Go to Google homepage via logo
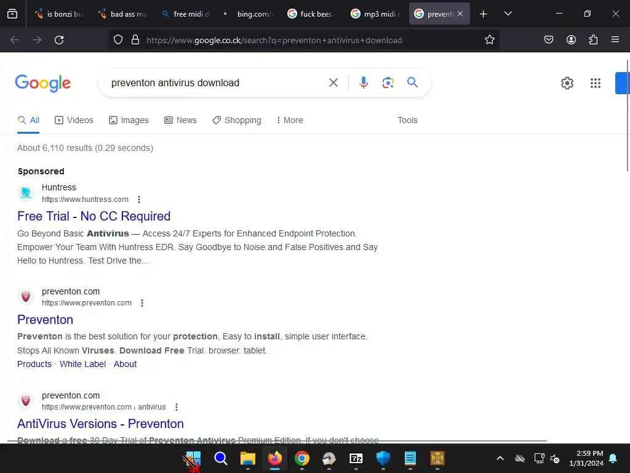Screen dimensions: 630x473 pos(43,83)
